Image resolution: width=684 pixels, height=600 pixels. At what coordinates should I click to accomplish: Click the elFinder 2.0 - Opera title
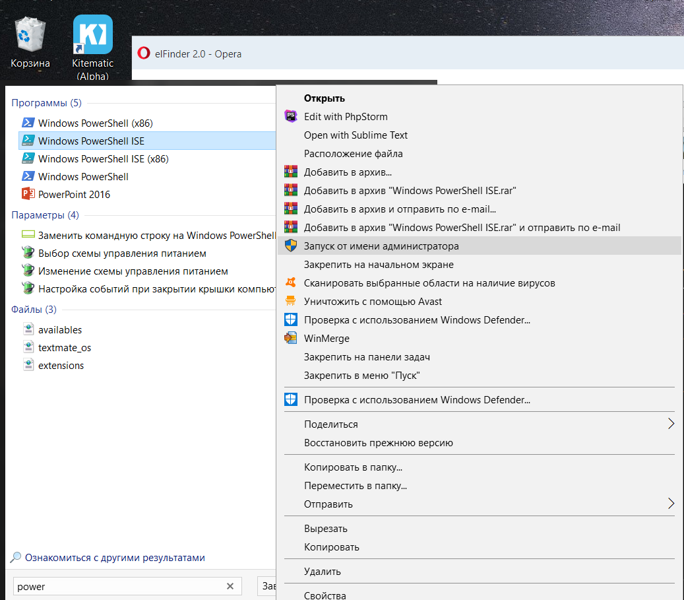[x=198, y=53]
